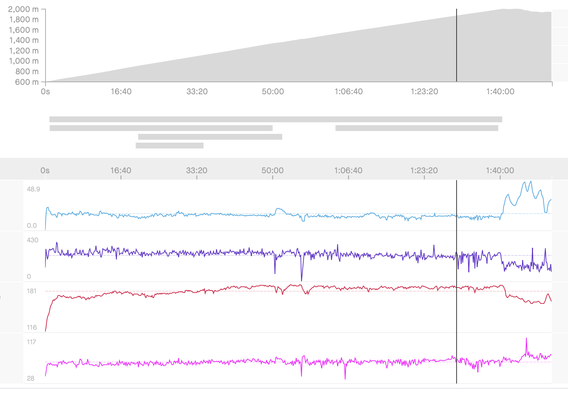This screenshot has width=568, height=393.
Task: Click 33:20 in the gray timeline header
Action: click(x=197, y=170)
